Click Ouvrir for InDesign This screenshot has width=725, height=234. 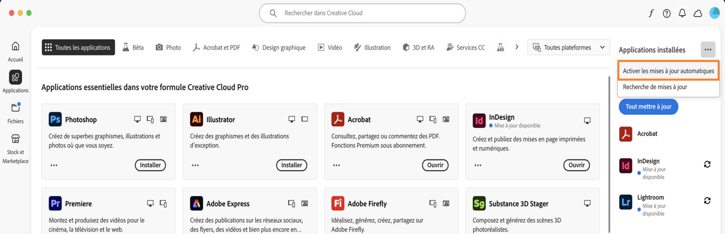tap(577, 165)
